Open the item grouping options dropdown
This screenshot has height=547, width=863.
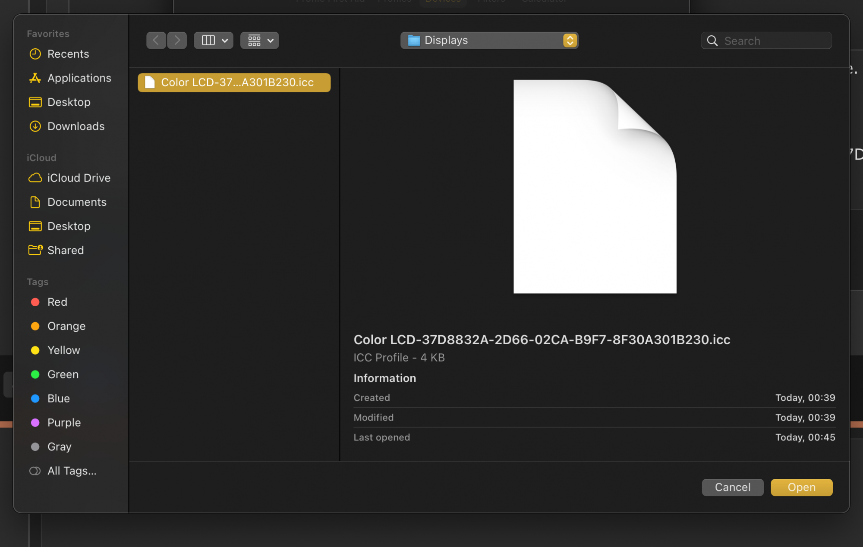[259, 41]
